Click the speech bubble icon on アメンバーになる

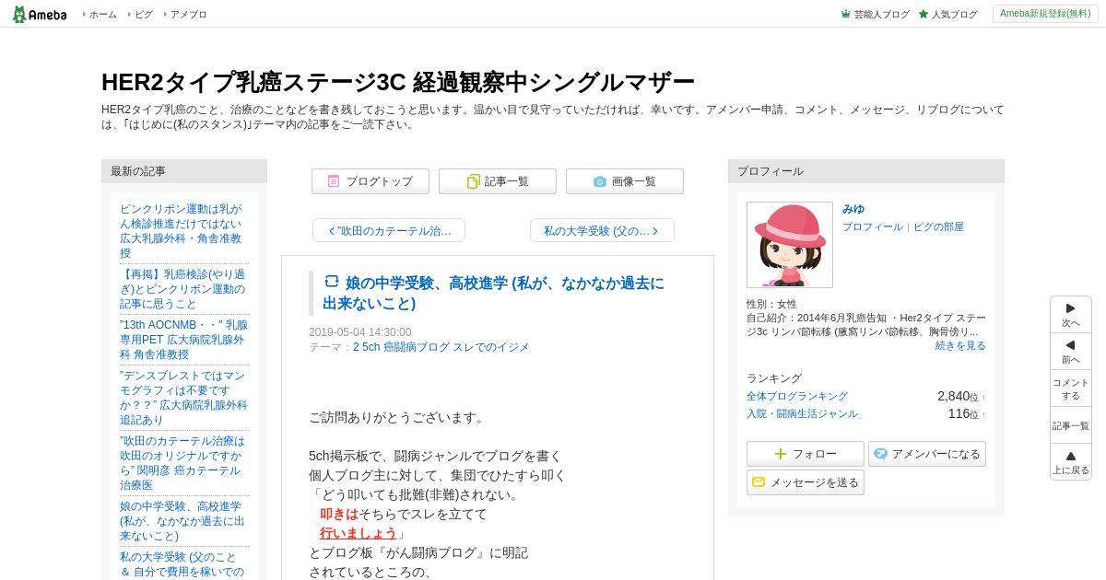(x=880, y=454)
